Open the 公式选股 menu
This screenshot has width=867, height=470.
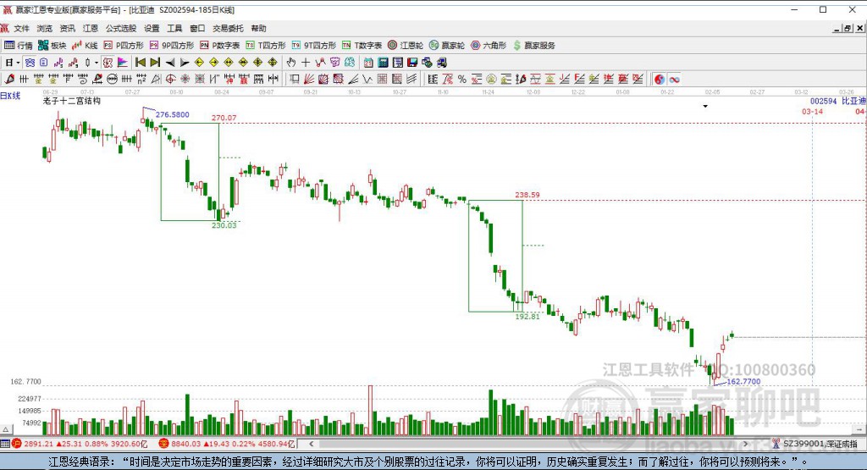(121, 28)
